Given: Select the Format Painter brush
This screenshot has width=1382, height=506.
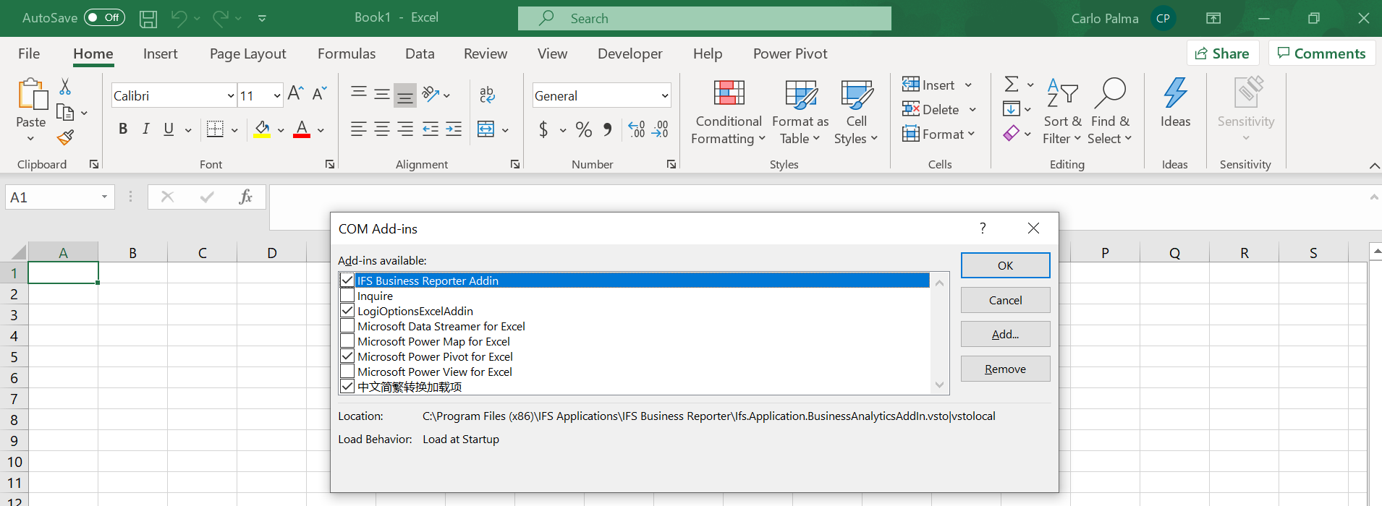Looking at the screenshot, I should point(65,137).
